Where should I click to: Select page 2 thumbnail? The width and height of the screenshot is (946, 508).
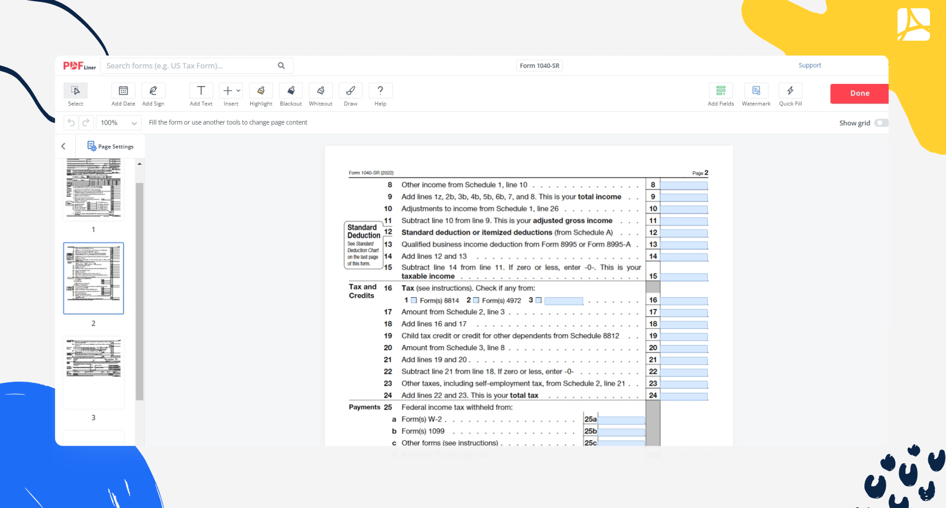[x=93, y=278]
